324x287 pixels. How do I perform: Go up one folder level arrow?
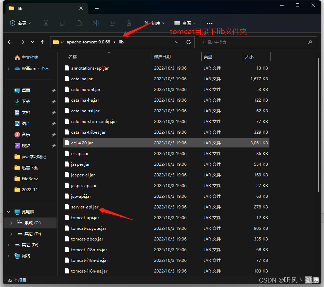42,42
